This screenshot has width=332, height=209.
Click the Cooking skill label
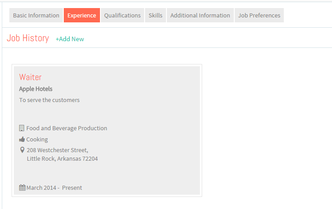pyautogui.click(x=37, y=140)
